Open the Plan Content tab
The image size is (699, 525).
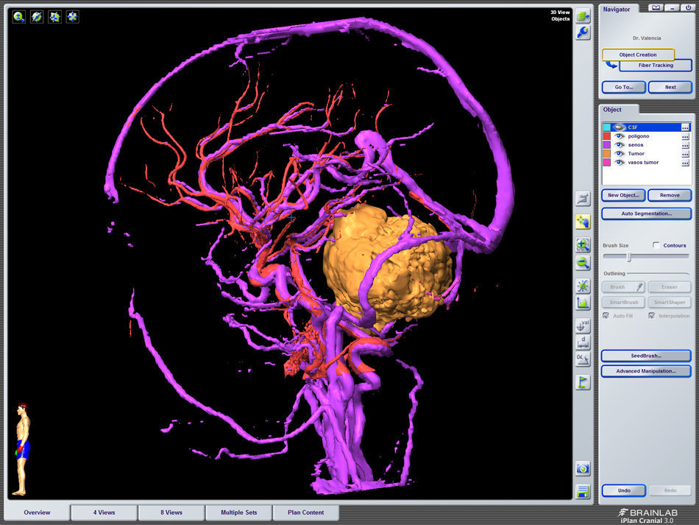tap(306, 512)
